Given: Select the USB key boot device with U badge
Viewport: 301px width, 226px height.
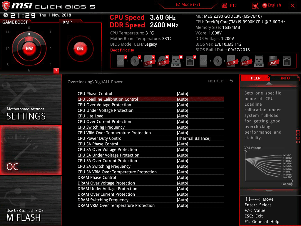Looking at the screenshot, I should [177, 61].
